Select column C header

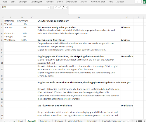32,17
